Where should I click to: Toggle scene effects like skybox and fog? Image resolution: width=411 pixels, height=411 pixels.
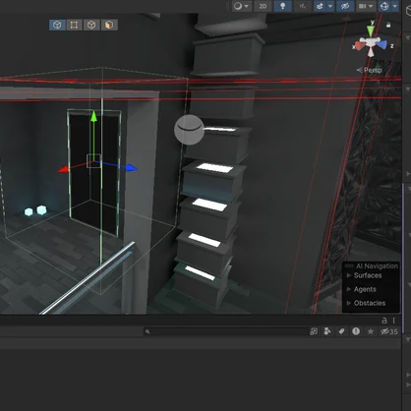[320, 6]
